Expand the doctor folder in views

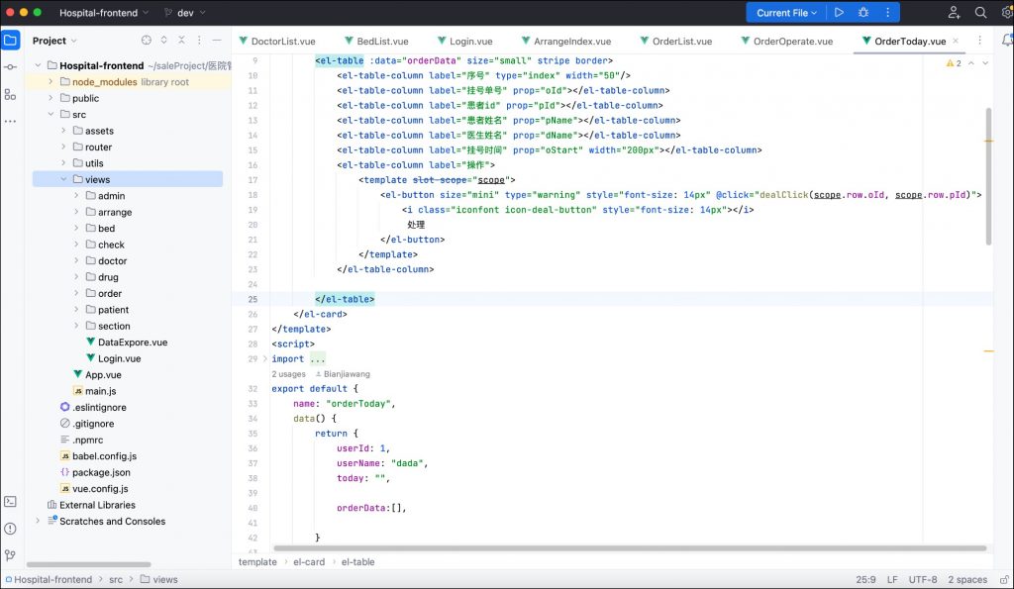[77, 261]
